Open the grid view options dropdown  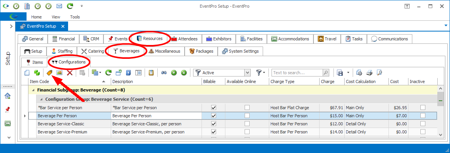(97, 73)
